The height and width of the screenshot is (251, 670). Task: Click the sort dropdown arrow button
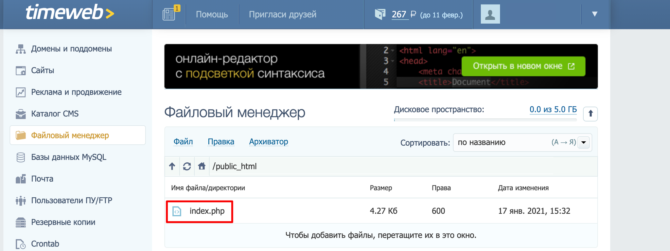click(584, 142)
